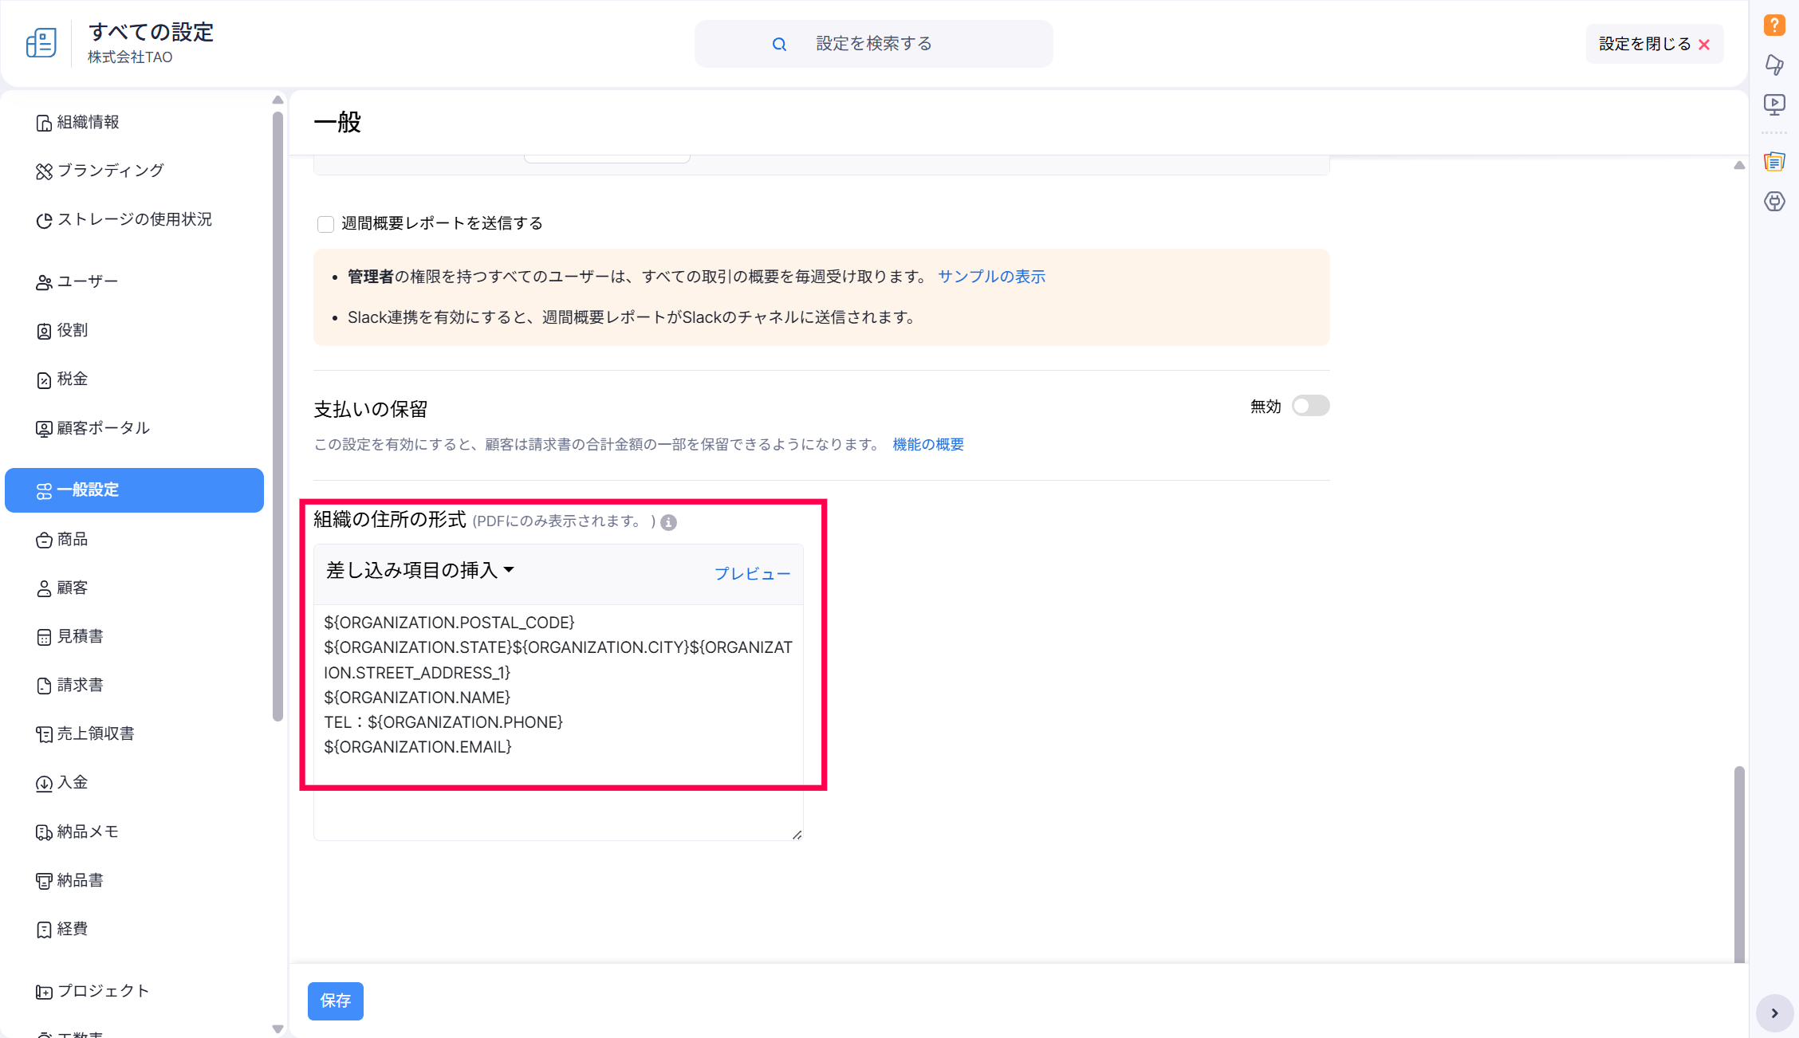Open the orange notes panel icon
1799x1038 pixels.
pos(1773,162)
